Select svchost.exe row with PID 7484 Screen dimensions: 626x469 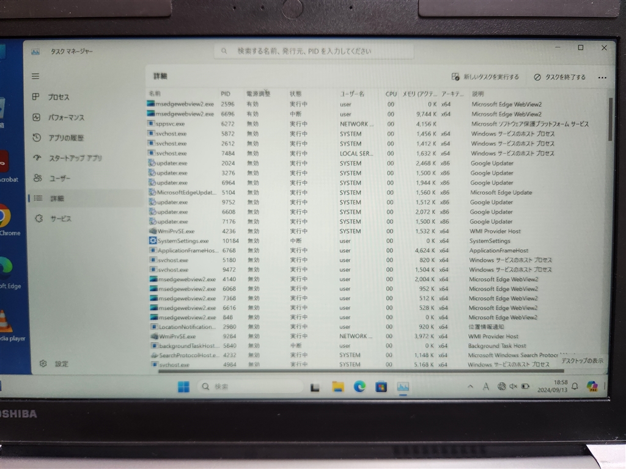(377, 153)
